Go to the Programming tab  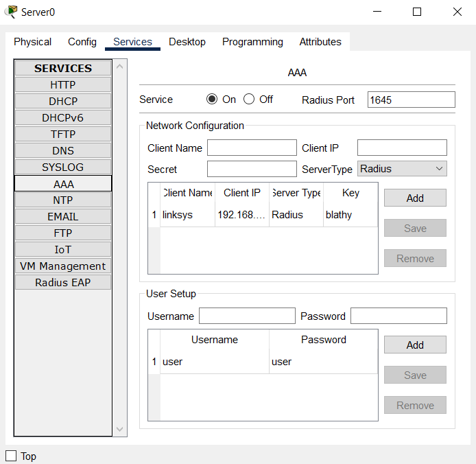252,42
